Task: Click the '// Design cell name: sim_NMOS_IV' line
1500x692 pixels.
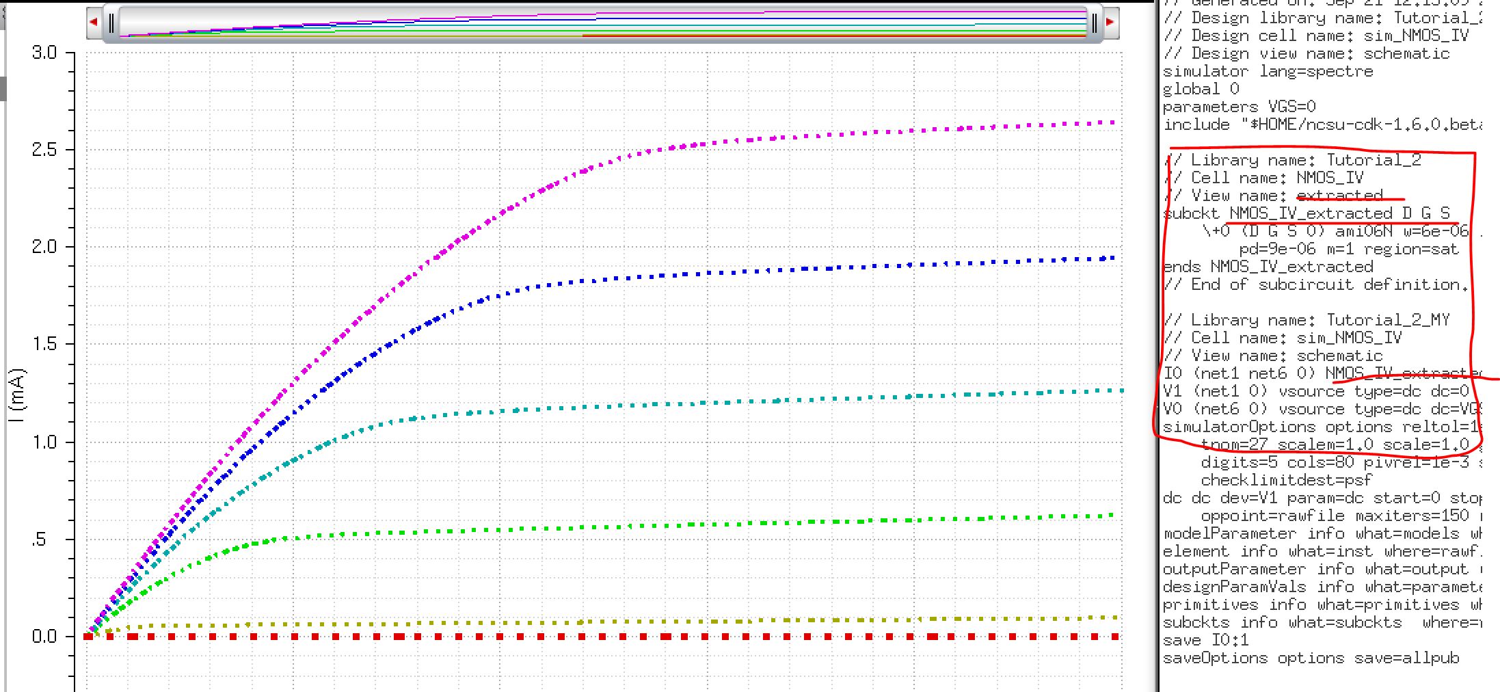Action: 1315,36
